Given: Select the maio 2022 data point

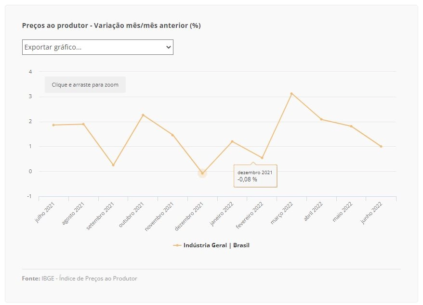Looking at the screenshot, I should click(351, 126).
